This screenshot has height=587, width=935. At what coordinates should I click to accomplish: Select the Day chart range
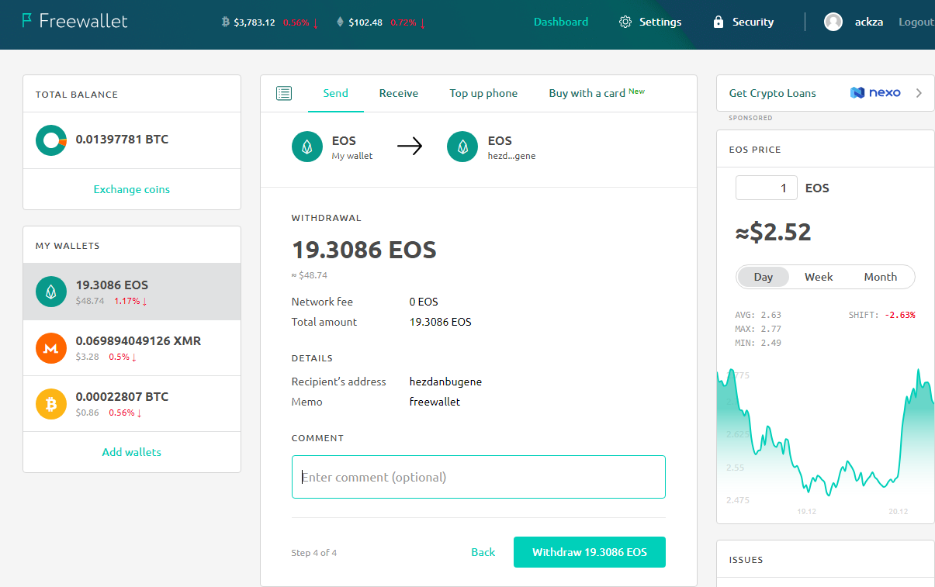pyautogui.click(x=764, y=277)
